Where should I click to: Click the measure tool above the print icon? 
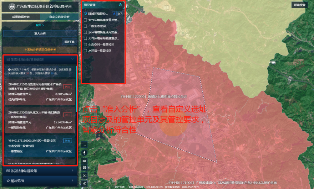click(85, 161)
